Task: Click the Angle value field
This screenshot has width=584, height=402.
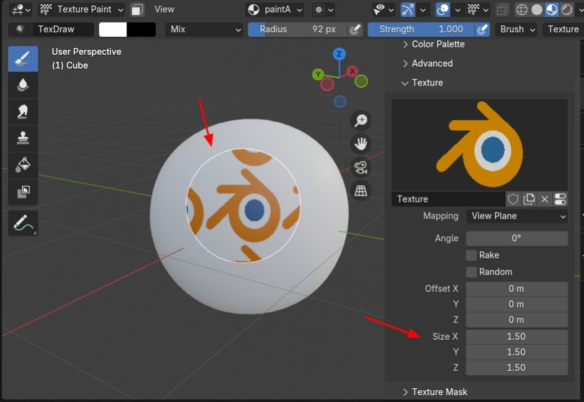Action: (517, 238)
